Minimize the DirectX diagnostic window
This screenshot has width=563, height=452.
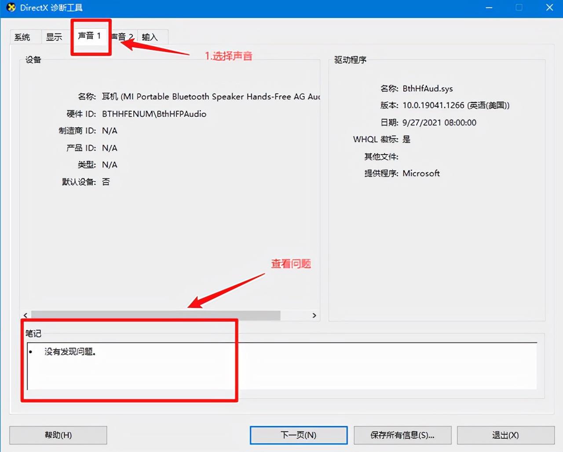pyautogui.click(x=489, y=7)
